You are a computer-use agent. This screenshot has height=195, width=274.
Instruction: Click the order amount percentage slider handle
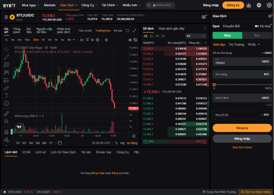coord(214,85)
